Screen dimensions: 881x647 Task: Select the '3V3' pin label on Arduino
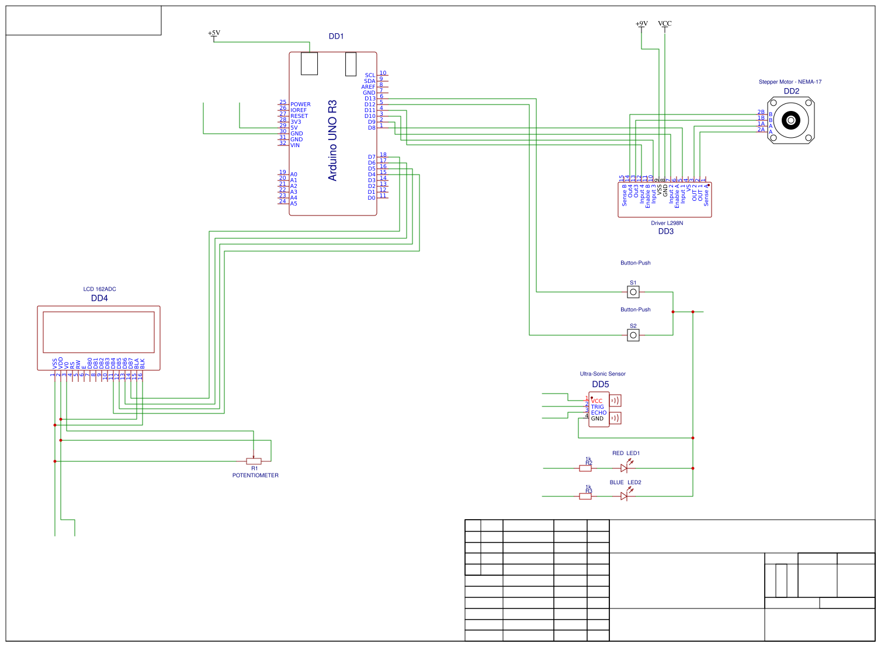pyautogui.click(x=296, y=122)
